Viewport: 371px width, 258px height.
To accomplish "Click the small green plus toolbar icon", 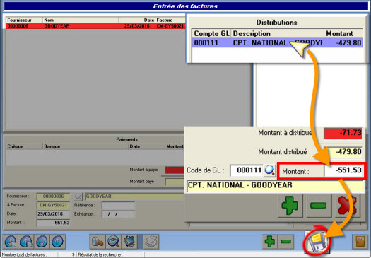I will [x=269, y=242].
